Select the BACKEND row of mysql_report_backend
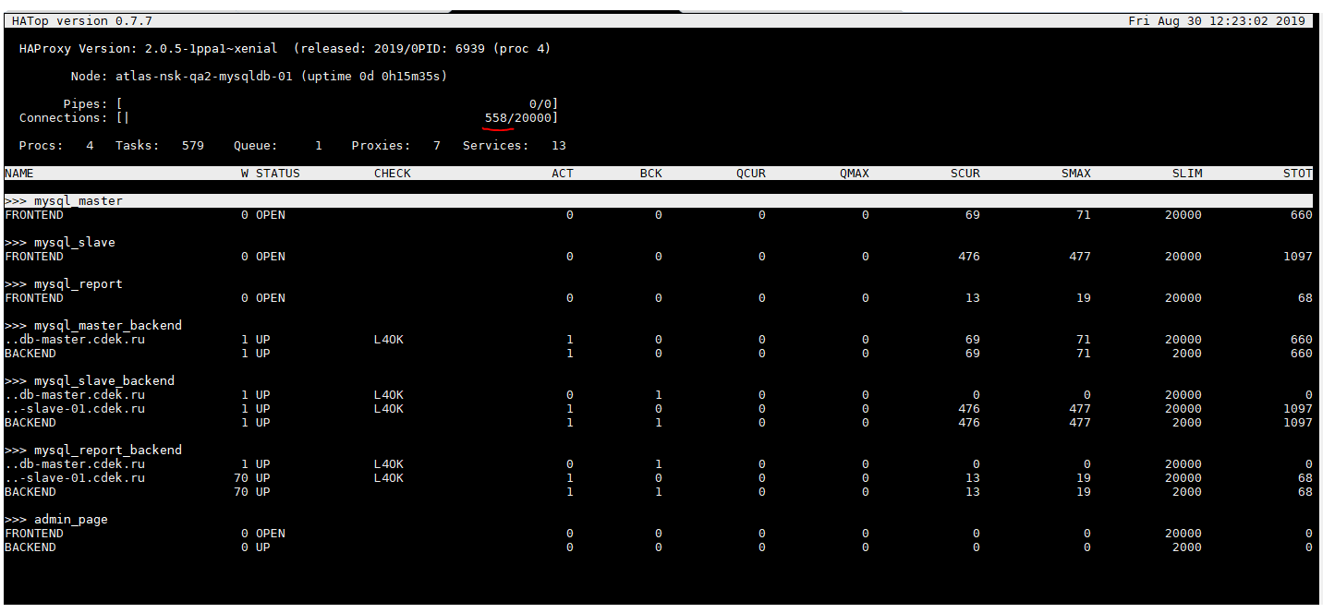The image size is (1335, 613). [30, 491]
